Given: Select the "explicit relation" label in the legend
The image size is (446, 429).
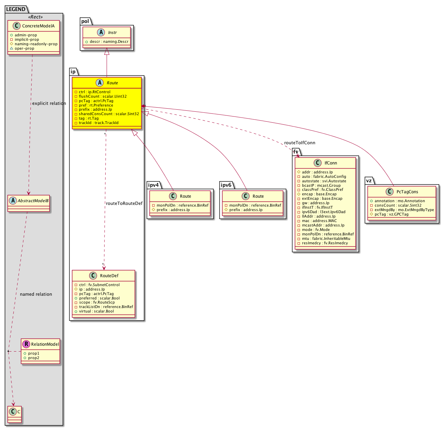Looking at the screenshot, I should point(49,103).
